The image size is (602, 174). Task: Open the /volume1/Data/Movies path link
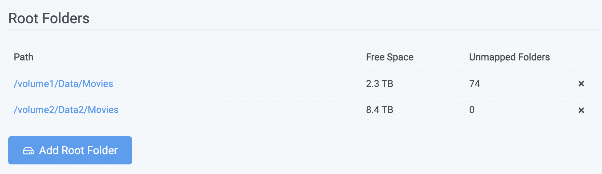tap(63, 84)
